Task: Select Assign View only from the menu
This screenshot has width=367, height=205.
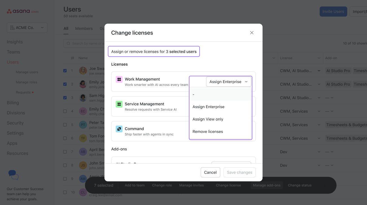Action: [x=220, y=119]
